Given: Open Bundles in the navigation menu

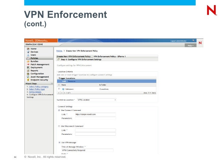Looking at the screenshot, I should tap(34, 61).
